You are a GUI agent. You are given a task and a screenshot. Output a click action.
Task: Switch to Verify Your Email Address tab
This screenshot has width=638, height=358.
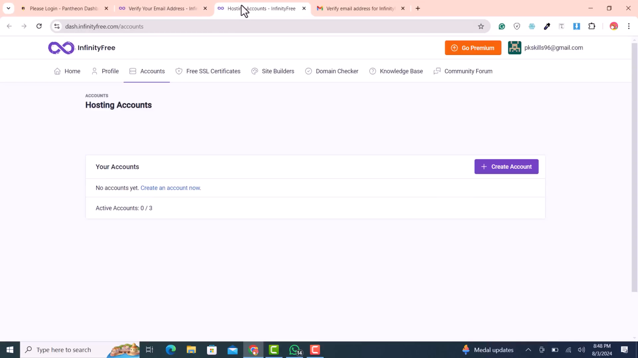tap(162, 9)
